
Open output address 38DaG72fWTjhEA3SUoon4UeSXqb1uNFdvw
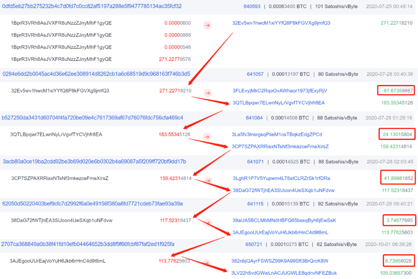pos(284,191)
